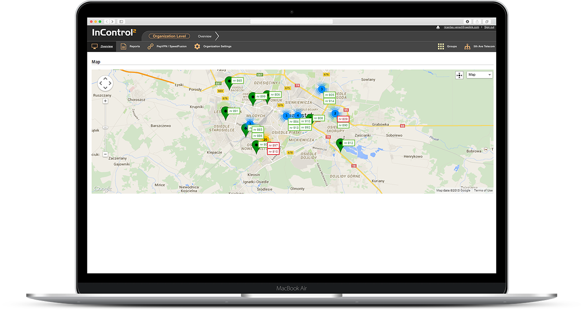Image resolution: width=584 pixels, height=310 pixels.
Task: Click the device label nr 806
Action: click(275, 95)
